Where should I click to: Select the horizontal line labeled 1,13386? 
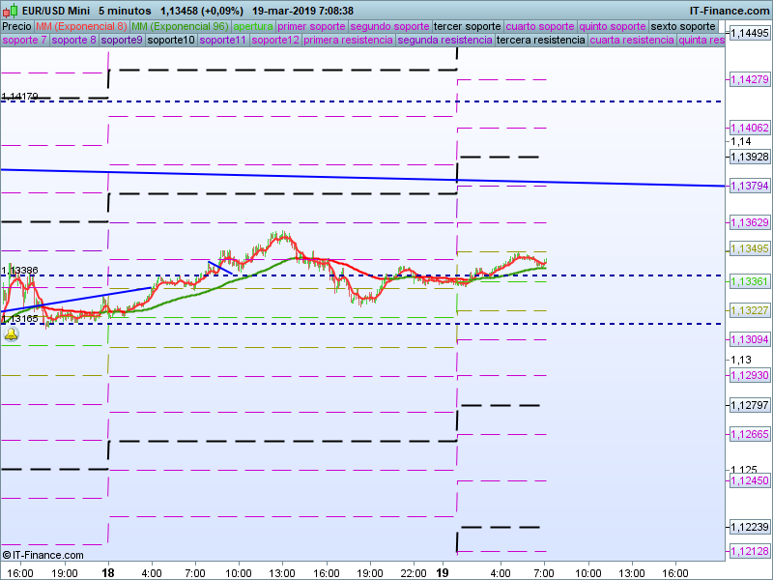(x=386, y=275)
